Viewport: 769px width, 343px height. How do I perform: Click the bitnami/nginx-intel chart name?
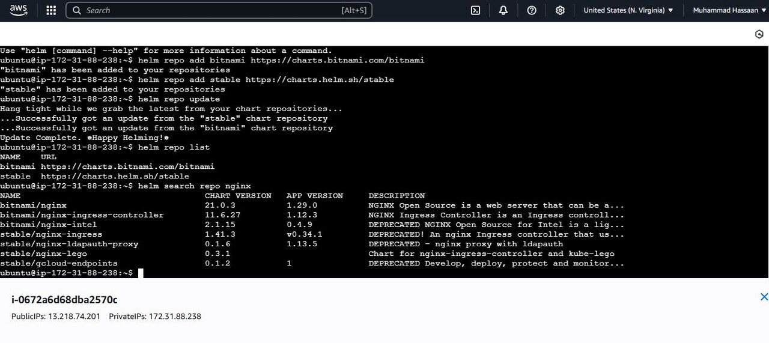[x=48, y=225]
